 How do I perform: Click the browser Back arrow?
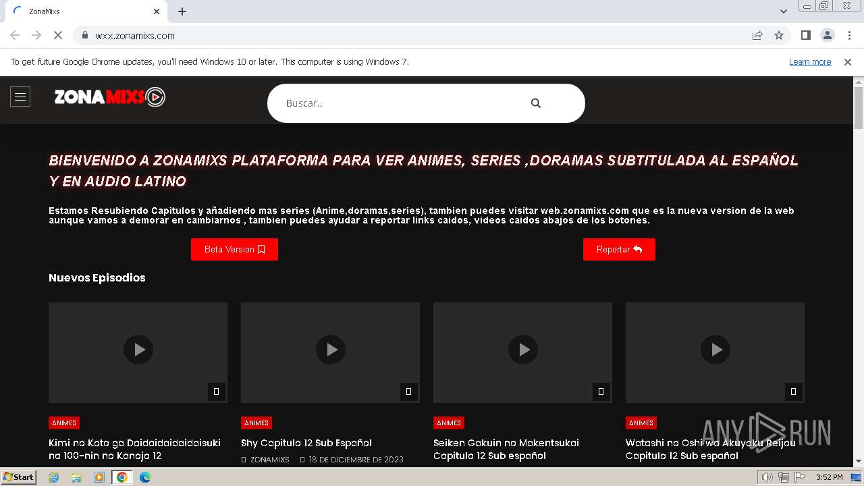pyautogui.click(x=15, y=35)
